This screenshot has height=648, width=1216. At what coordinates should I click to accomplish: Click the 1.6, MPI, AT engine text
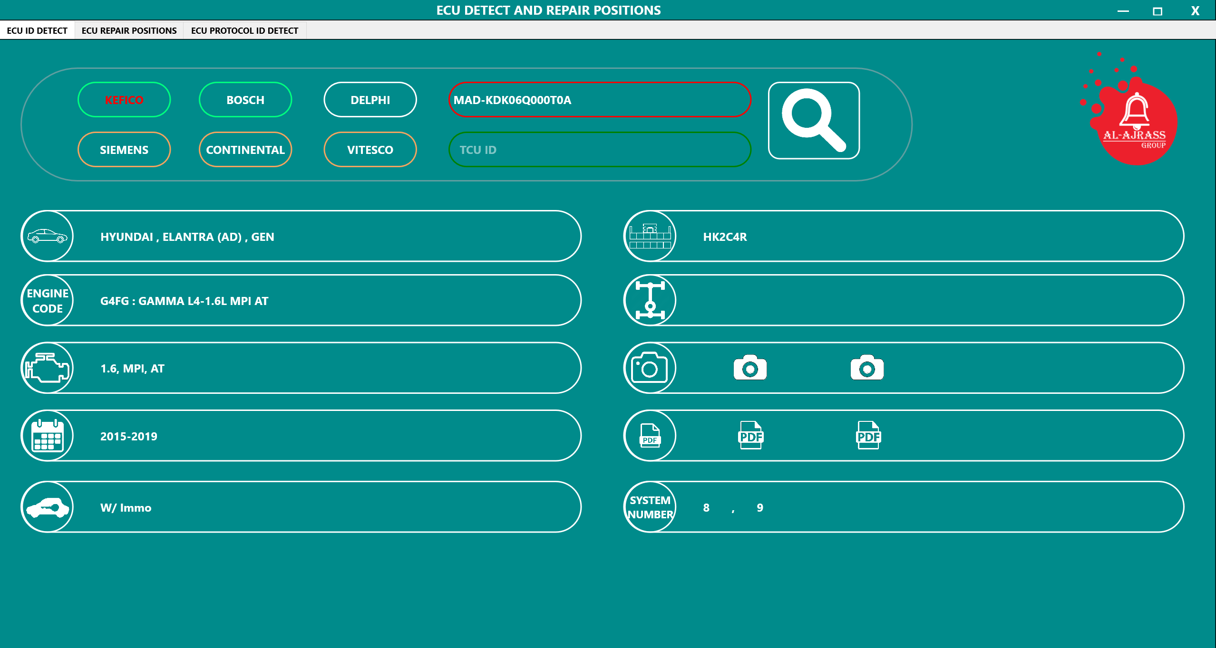132,369
